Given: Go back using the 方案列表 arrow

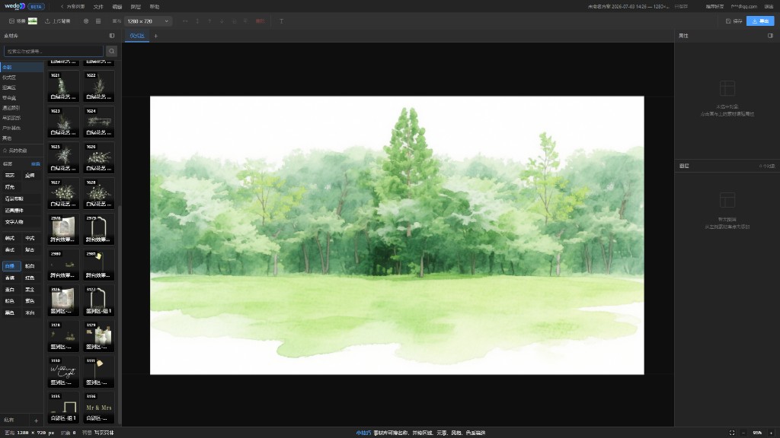Looking at the screenshot, I should (x=72, y=7).
